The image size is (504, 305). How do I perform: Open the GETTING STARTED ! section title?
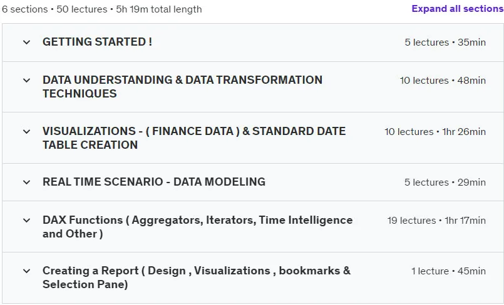pyautogui.click(x=97, y=42)
